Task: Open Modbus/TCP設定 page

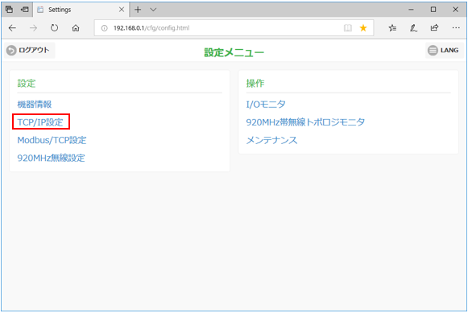Action: [x=52, y=140]
